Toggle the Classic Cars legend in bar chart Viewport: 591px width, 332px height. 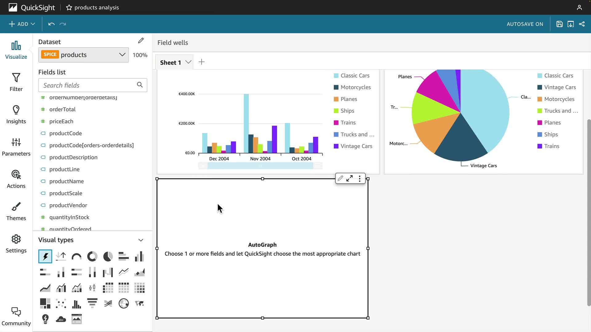355,76
